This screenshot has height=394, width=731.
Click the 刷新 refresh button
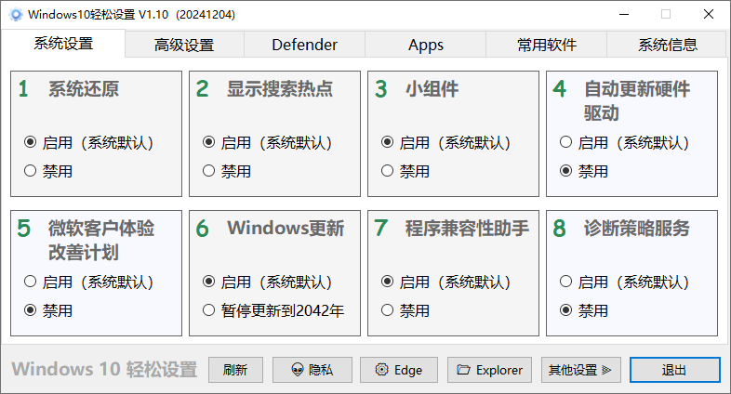click(235, 370)
